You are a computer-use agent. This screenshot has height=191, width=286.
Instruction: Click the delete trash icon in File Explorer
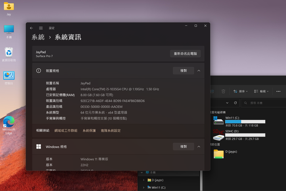[223, 91]
